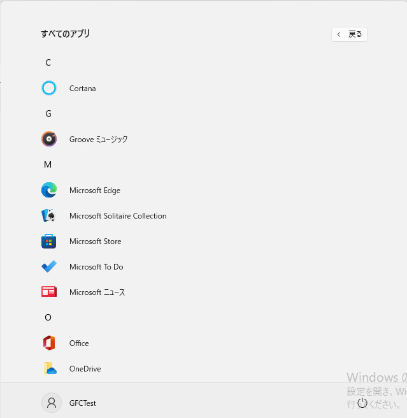Viewport: 407px width, 418px height.
Task: Select the Microsoft To Do label
Action: tap(96, 267)
